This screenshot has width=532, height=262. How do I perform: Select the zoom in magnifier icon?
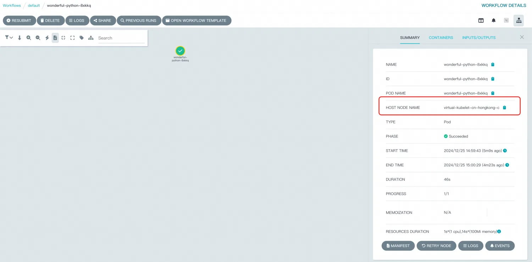pyautogui.click(x=29, y=37)
